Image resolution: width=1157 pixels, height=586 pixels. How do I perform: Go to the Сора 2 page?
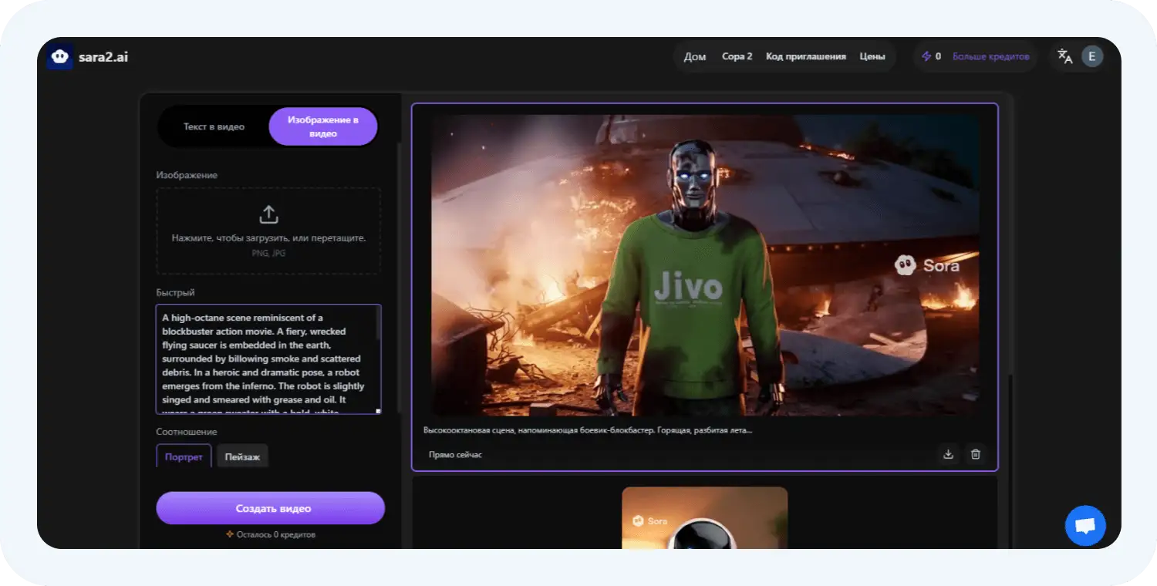tap(737, 56)
